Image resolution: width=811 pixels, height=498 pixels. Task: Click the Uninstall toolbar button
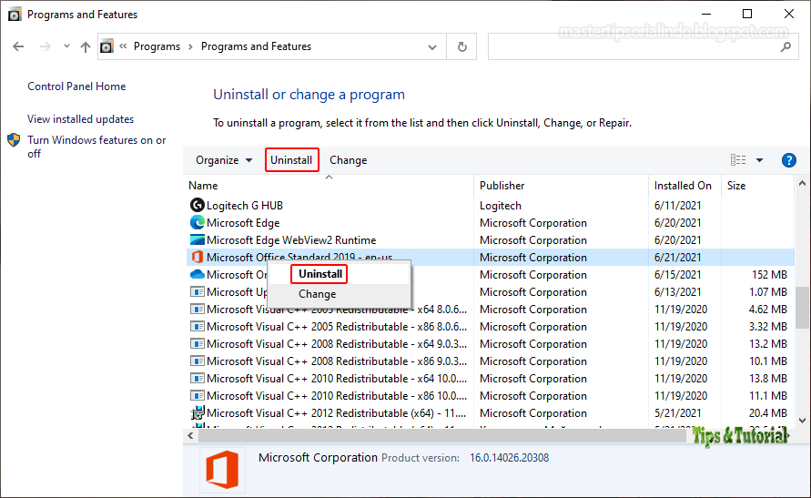coord(291,160)
